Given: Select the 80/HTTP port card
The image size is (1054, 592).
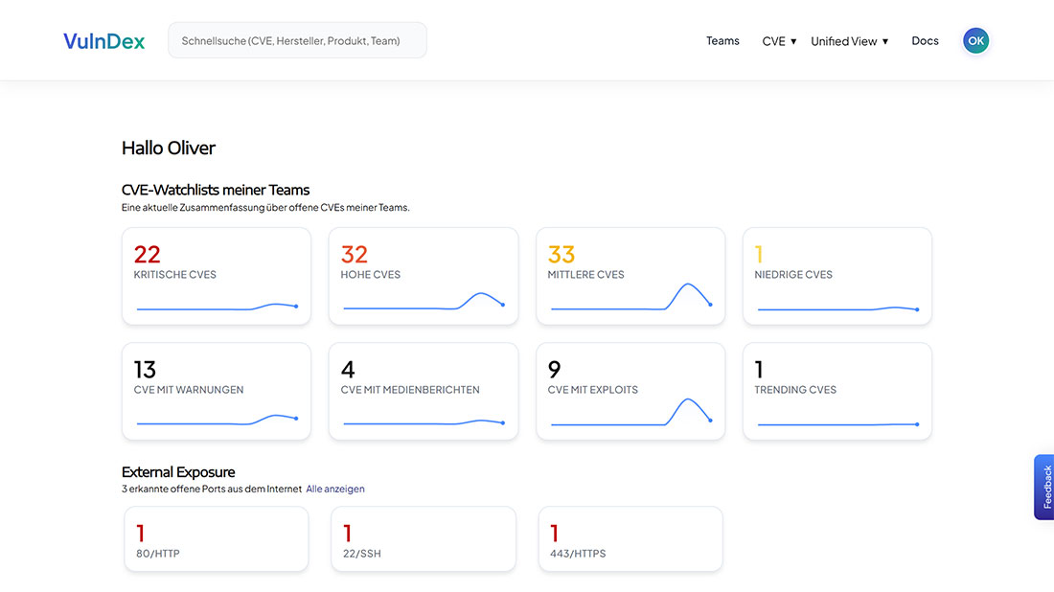Looking at the screenshot, I should tap(216, 538).
